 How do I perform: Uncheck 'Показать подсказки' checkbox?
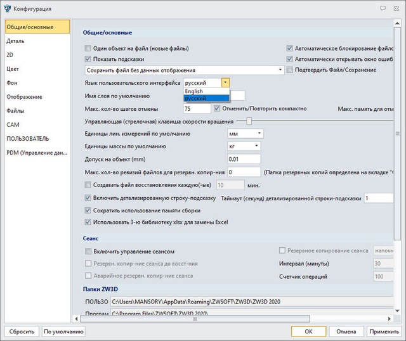[x=88, y=59]
